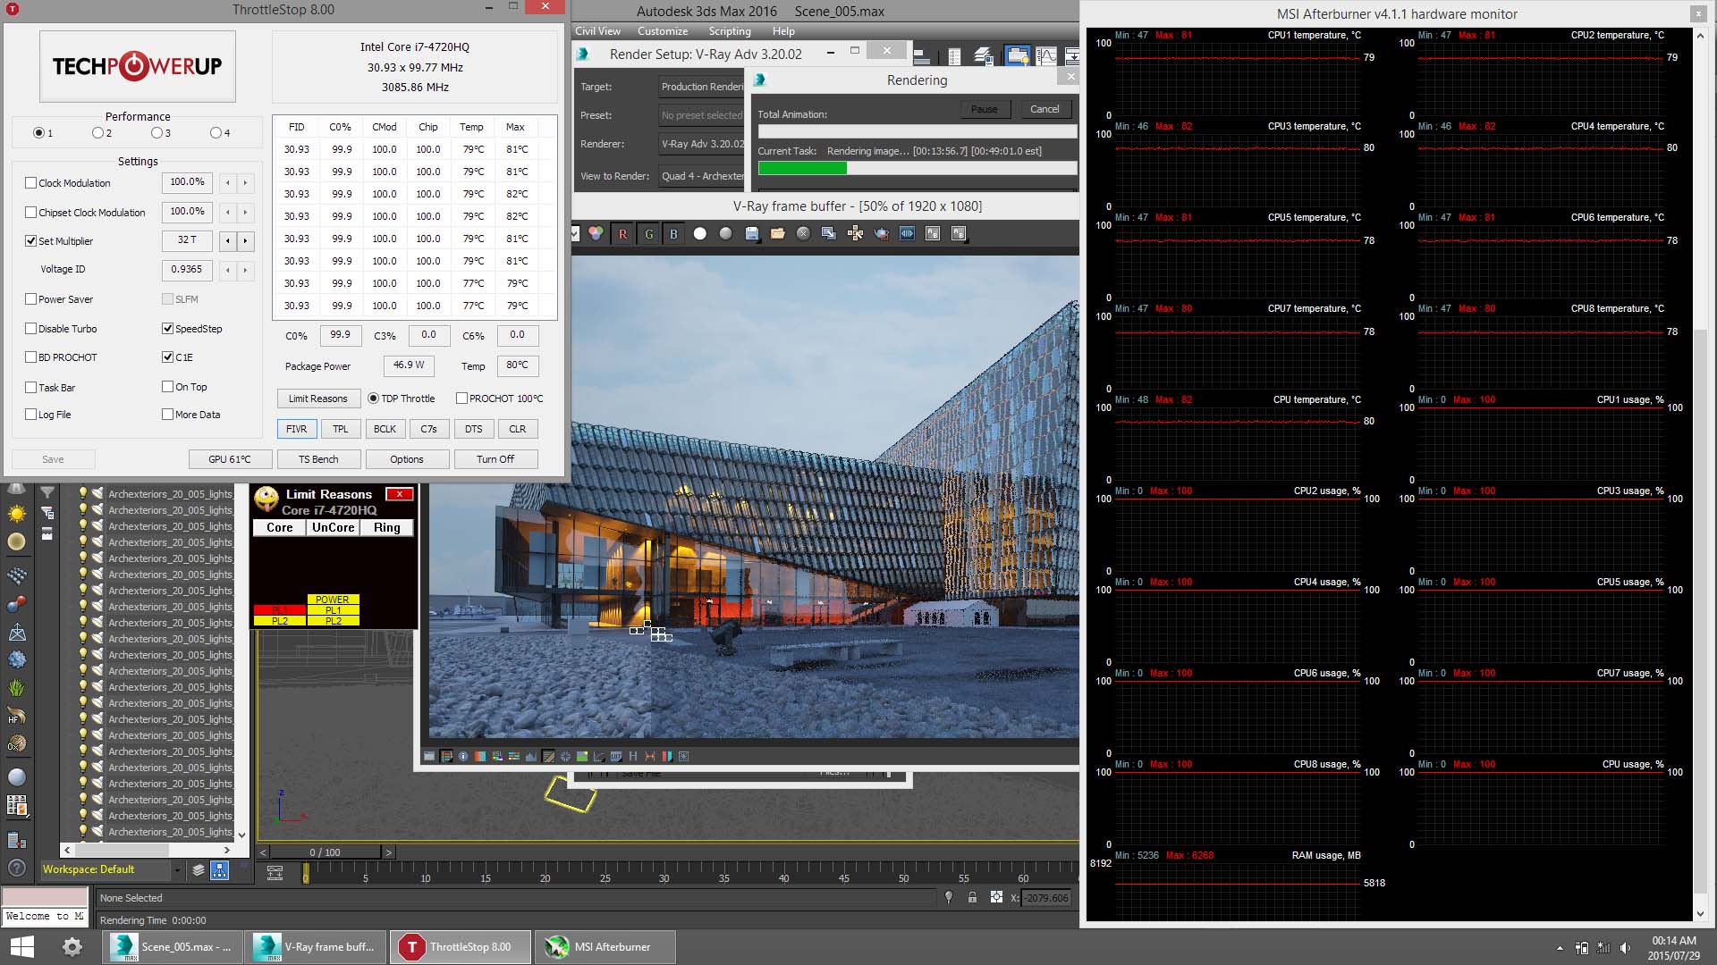
Task: Switch to UnCore tab in Limit Reasons
Action: pyautogui.click(x=333, y=528)
